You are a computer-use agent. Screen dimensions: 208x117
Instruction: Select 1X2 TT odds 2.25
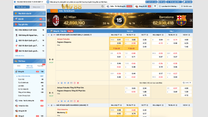145,40
